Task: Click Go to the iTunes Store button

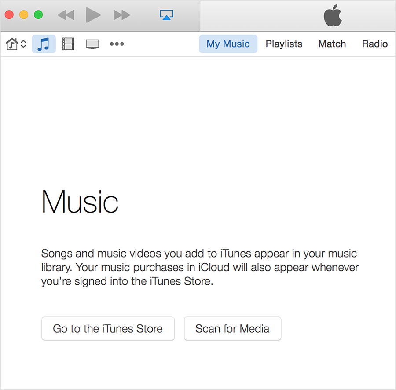Action: coord(108,329)
